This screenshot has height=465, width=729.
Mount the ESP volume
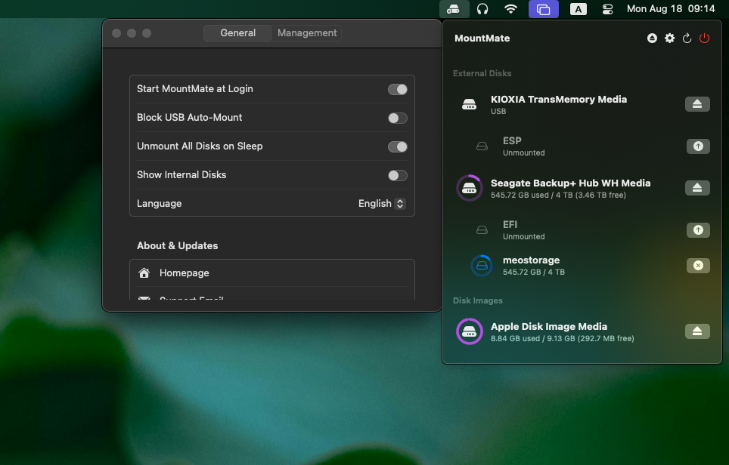[698, 146]
